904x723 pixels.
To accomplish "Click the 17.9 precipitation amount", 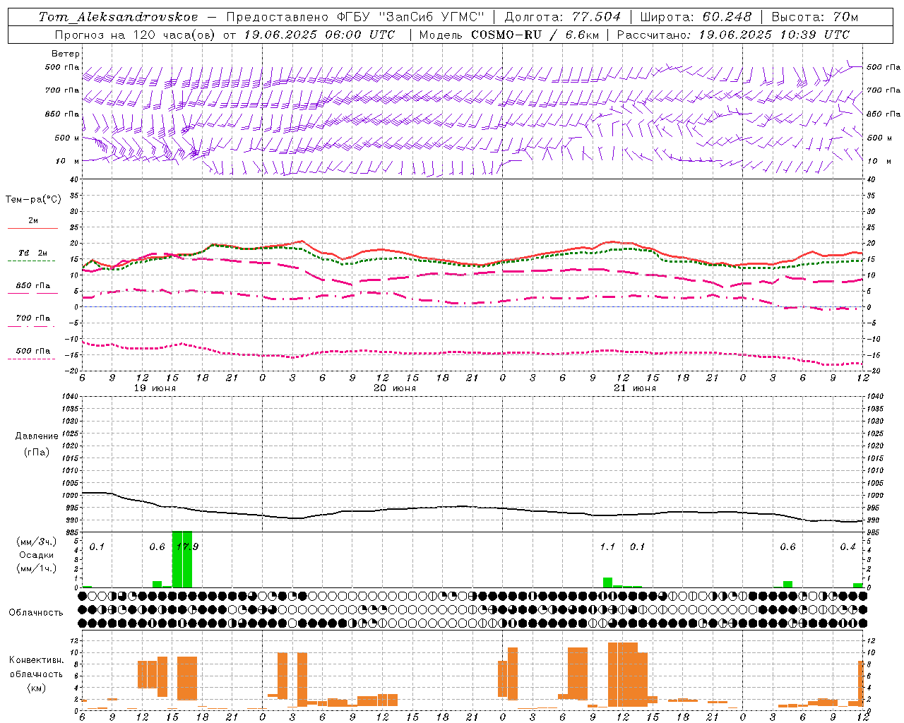I will click(187, 547).
